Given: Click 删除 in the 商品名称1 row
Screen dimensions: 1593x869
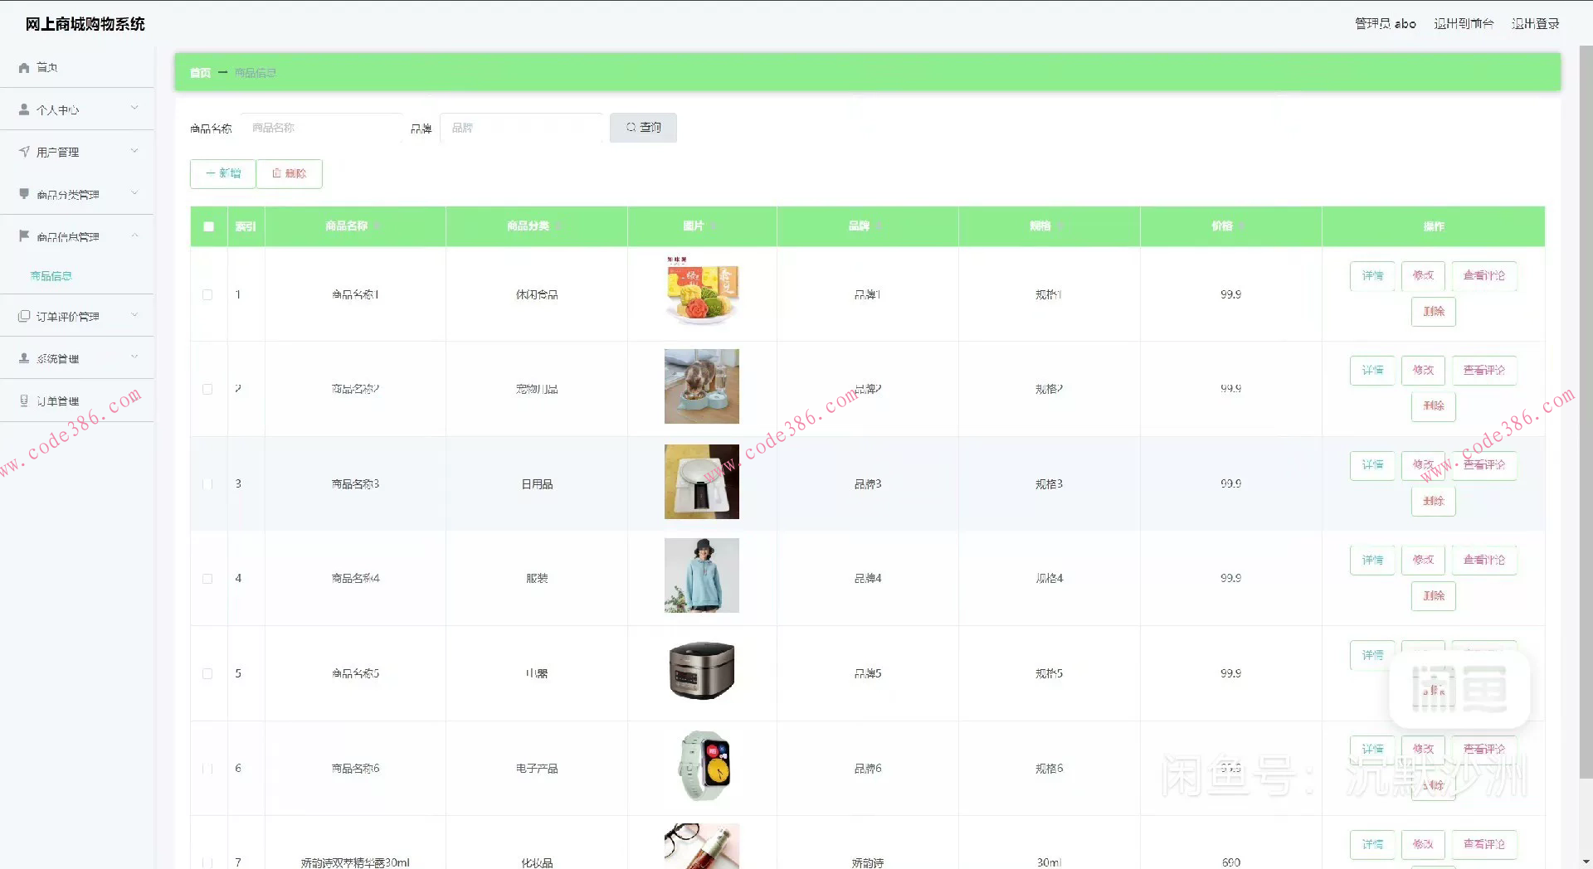Looking at the screenshot, I should (1434, 312).
